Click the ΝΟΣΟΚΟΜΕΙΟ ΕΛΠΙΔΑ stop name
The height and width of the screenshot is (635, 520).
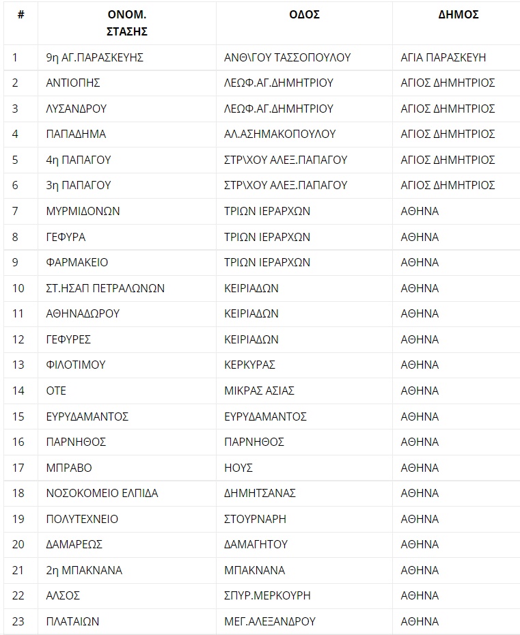coord(102,493)
